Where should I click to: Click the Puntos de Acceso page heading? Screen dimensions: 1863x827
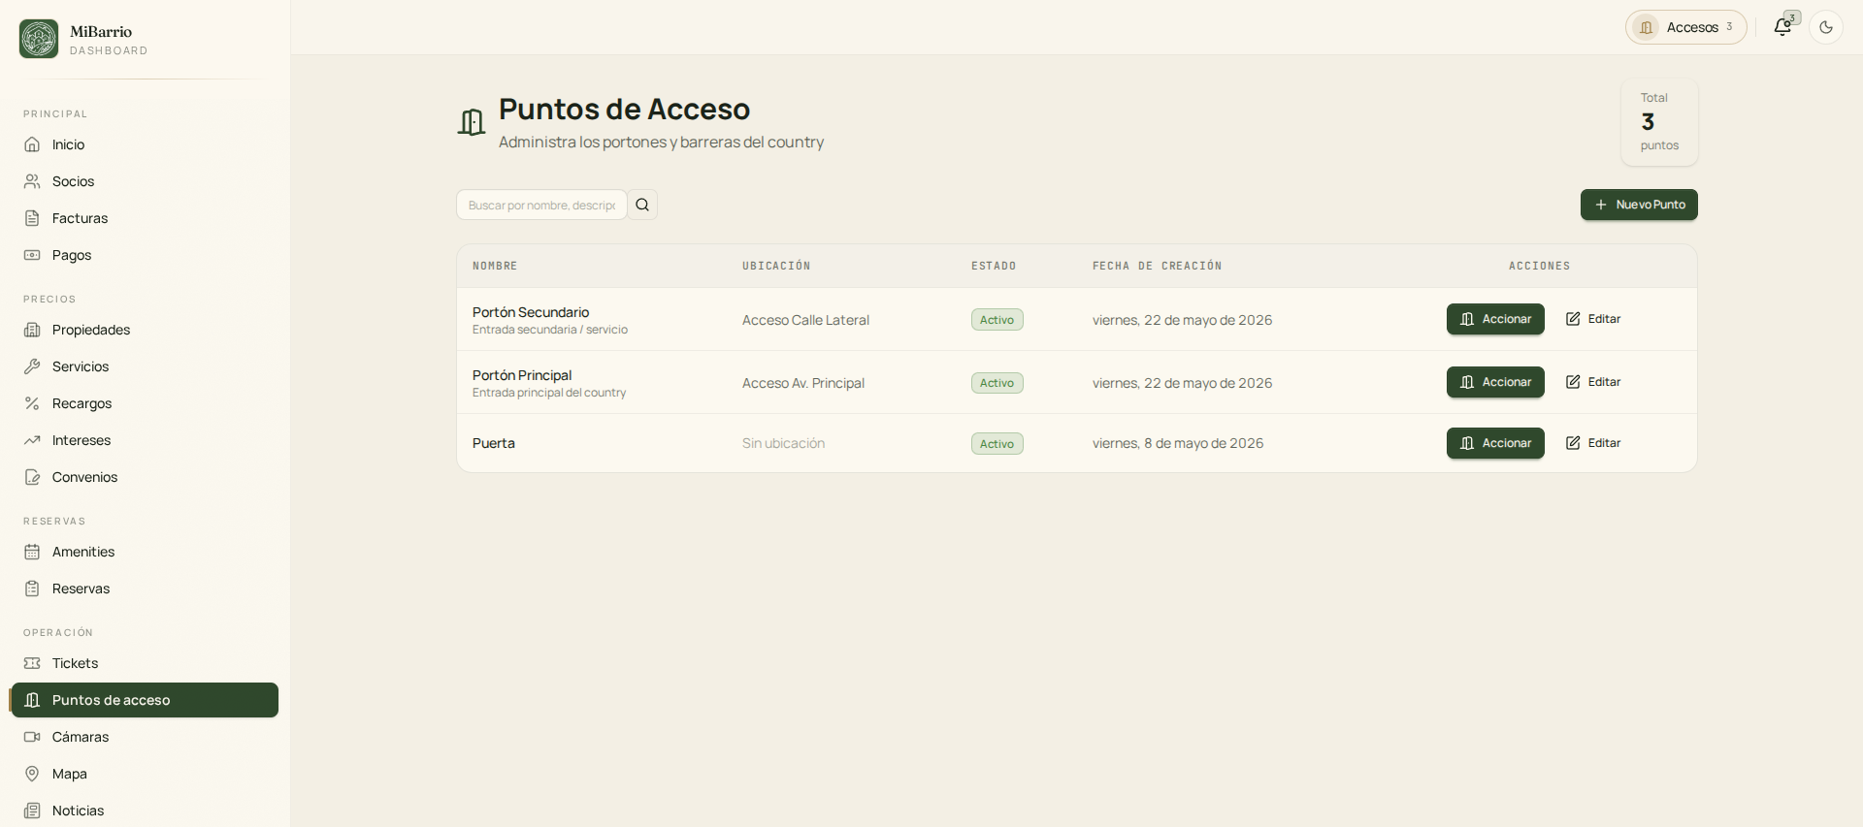[x=624, y=110]
